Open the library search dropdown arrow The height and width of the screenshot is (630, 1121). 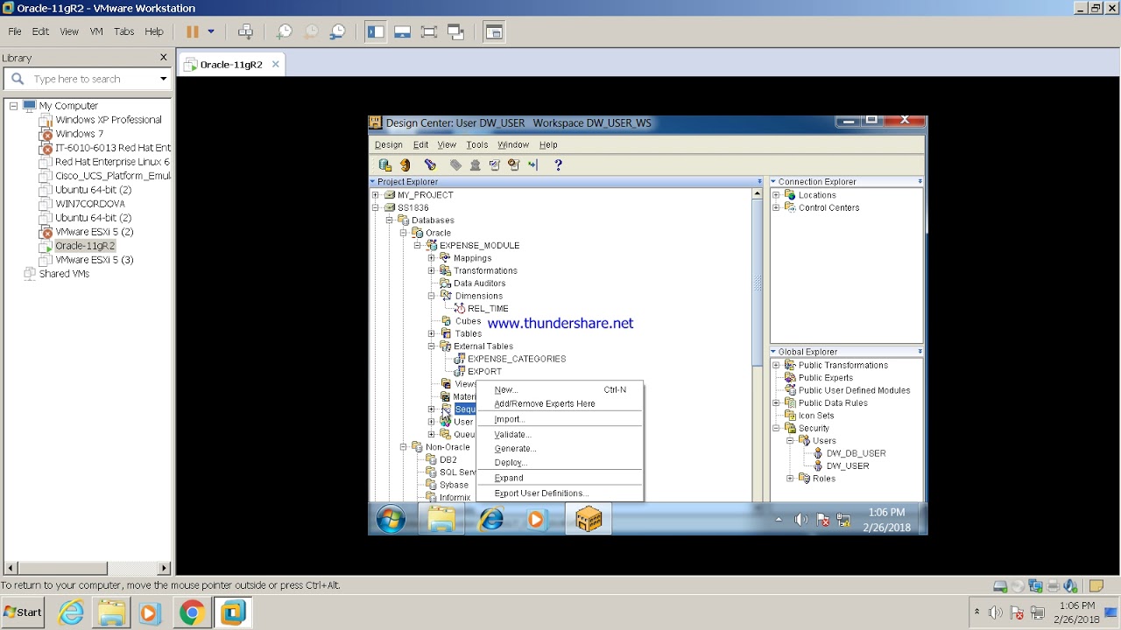pos(163,79)
